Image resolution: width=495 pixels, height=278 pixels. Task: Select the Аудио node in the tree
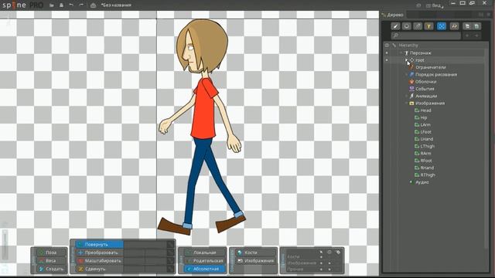click(422, 182)
